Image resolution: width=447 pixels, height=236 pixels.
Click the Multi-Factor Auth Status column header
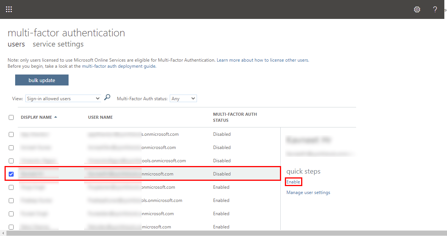click(x=235, y=117)
